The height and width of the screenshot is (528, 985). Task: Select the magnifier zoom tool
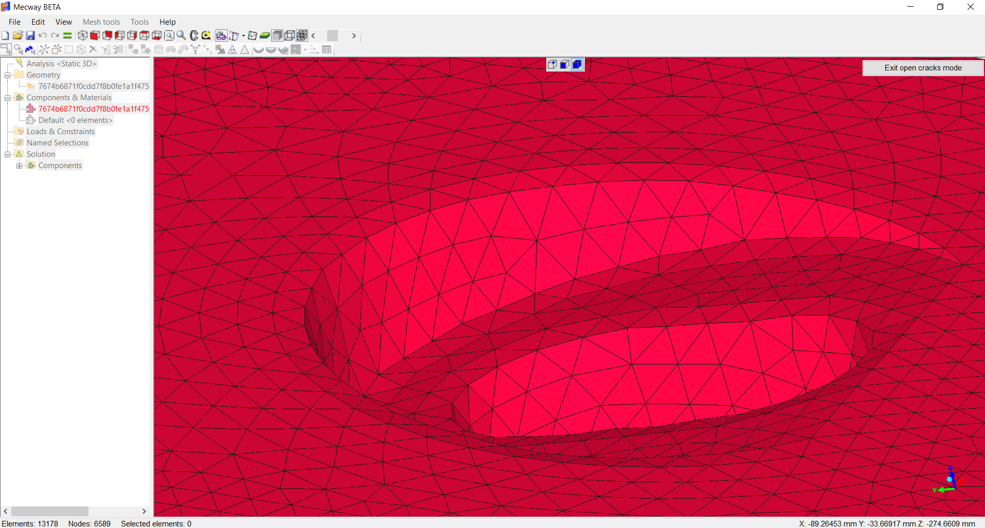[181, 35]
